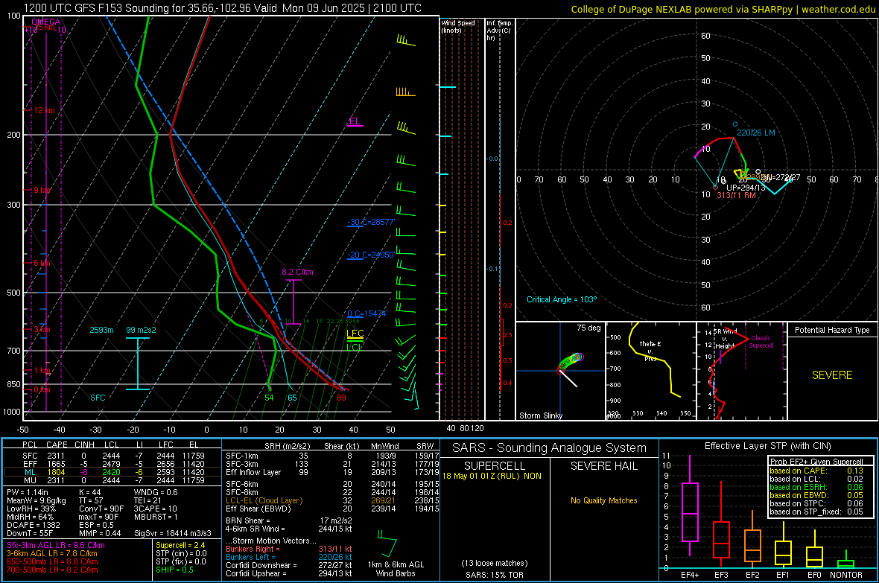Click surface dewpoint value 65

coord(292,398)
